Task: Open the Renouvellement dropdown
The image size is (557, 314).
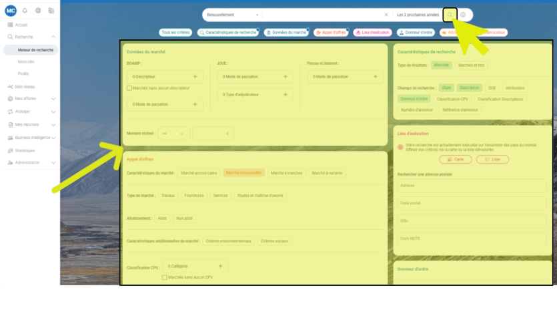Action: [x=231, y=15]
